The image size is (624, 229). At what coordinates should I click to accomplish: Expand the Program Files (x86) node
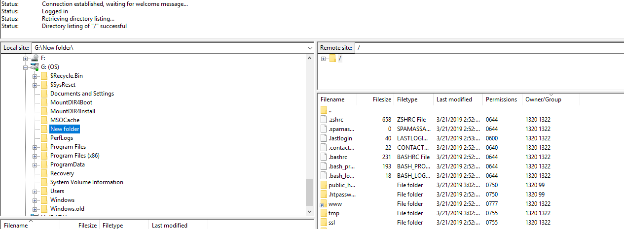35,156
